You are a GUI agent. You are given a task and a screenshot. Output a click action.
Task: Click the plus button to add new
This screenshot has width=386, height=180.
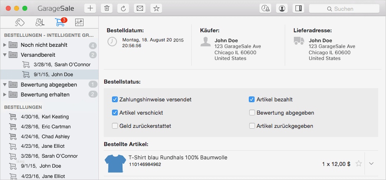(91, 8)
